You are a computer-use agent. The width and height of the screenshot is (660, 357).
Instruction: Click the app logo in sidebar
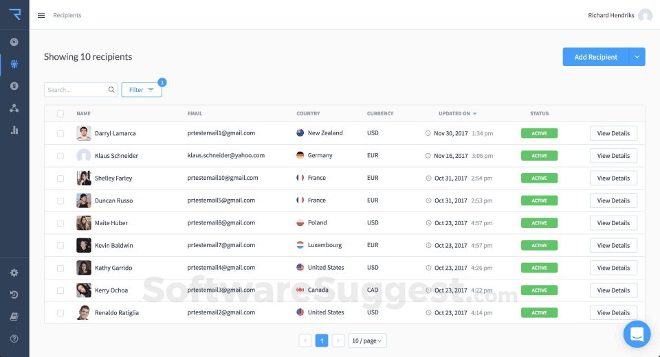14,14
